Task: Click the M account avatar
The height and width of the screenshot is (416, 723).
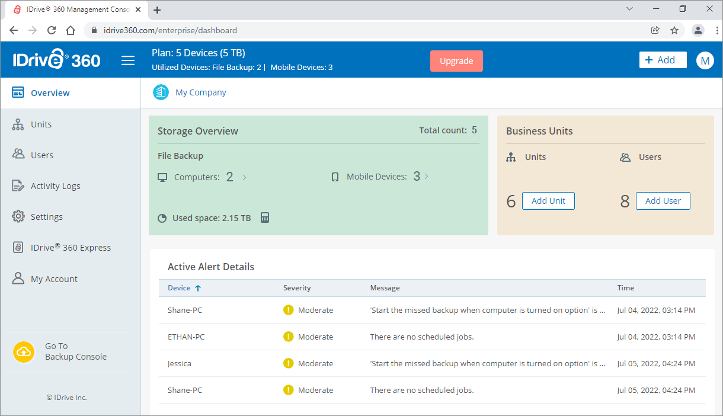Action: click(705, 60)
